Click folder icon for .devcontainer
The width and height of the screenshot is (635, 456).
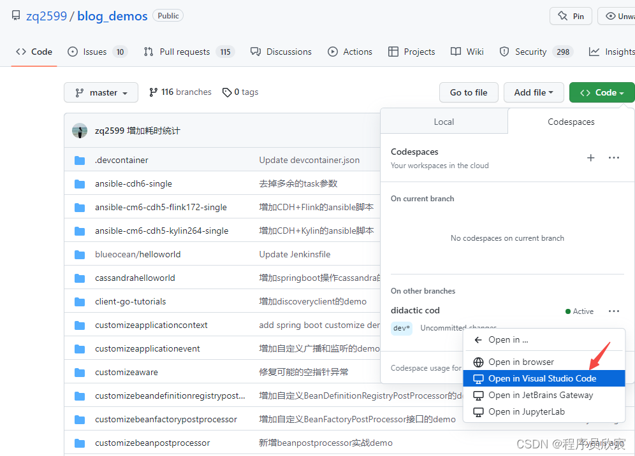coord(80,160)
